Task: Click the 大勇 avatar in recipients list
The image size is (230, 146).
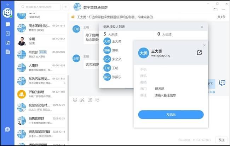Action: 107,42
